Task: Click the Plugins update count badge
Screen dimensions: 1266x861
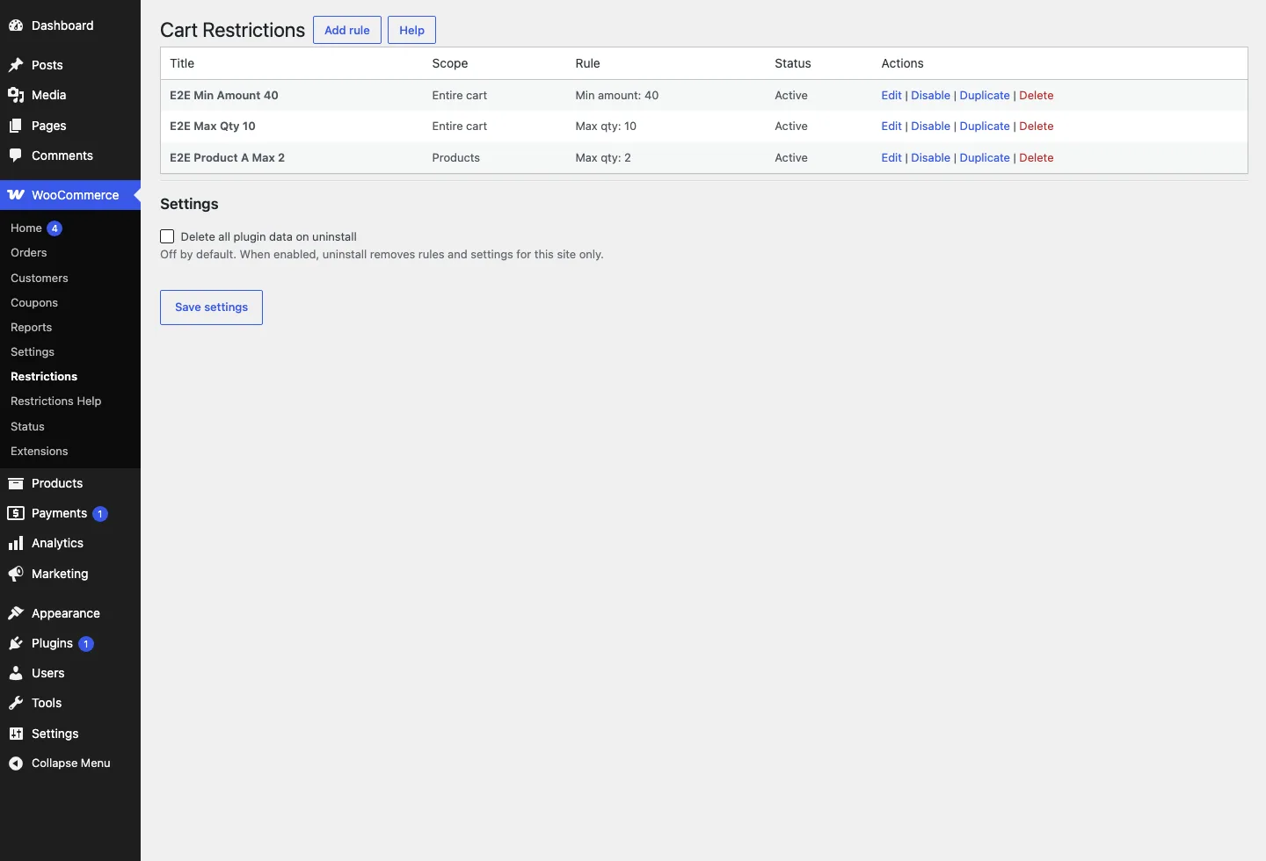Action: pos(86,644)
